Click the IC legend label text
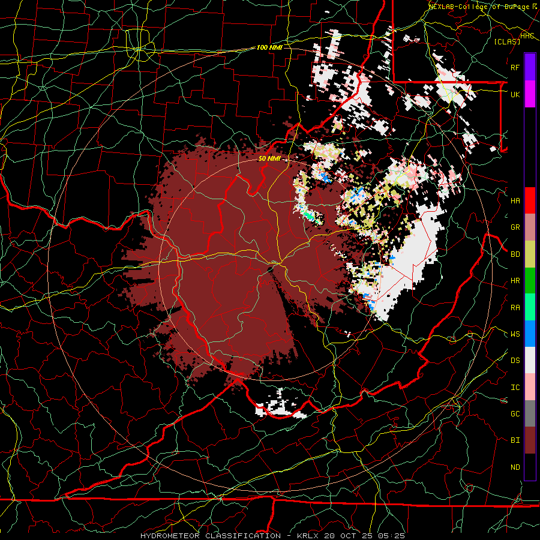 tap(515, 388)
